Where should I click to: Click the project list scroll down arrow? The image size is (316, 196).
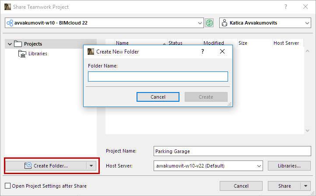pos(307,130)
